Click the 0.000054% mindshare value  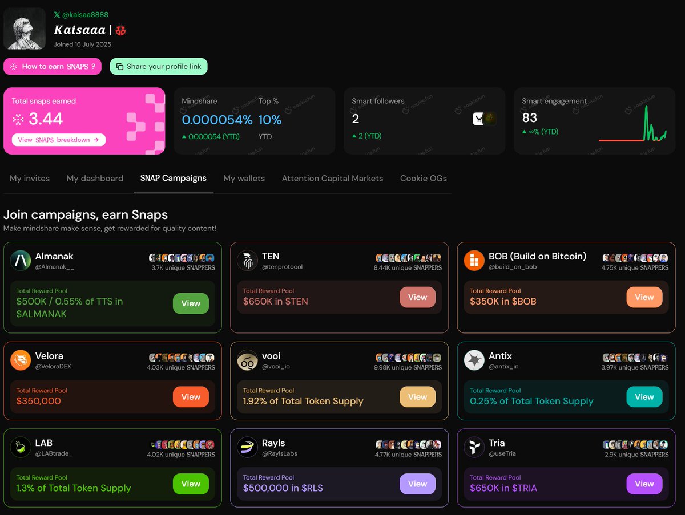217,120
